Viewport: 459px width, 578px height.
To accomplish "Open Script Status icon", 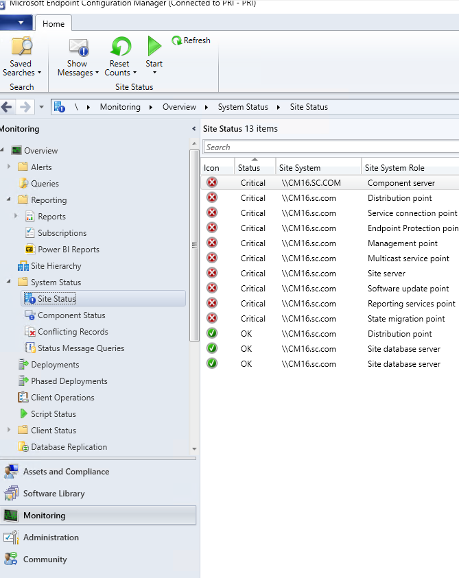I will coord(23,413).
